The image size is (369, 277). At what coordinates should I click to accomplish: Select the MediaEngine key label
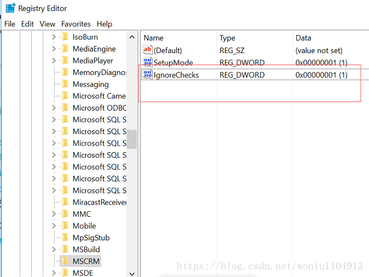94,49
